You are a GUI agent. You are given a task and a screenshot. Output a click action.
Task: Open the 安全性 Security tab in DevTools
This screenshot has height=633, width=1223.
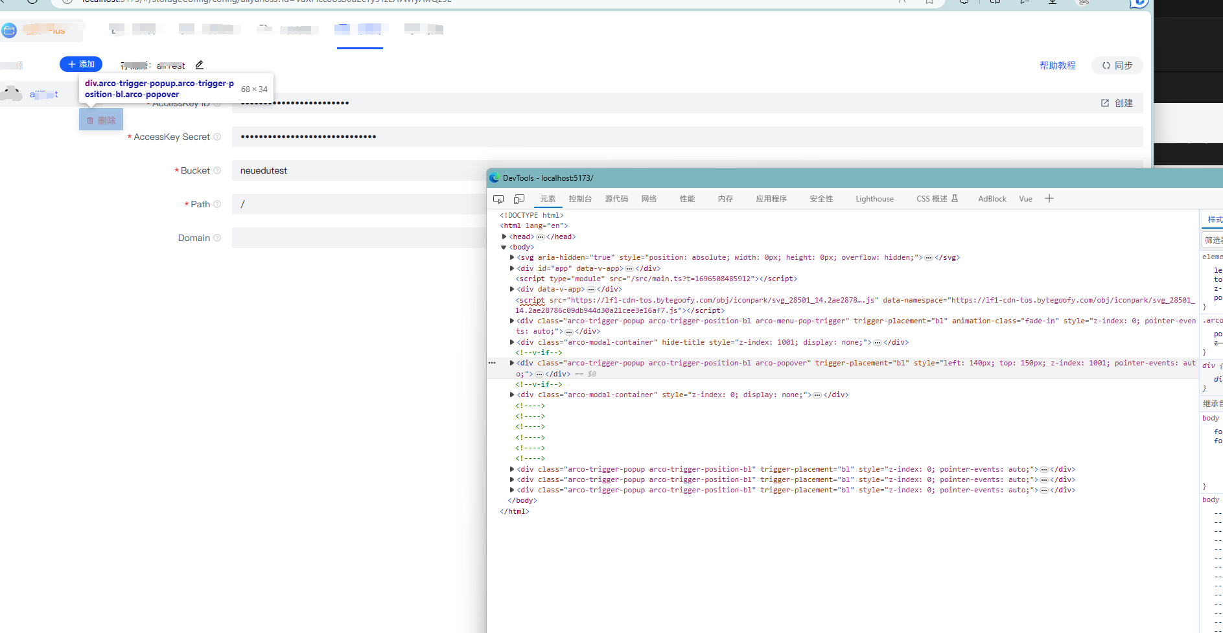pyautogui.click(x=821, y=199)
